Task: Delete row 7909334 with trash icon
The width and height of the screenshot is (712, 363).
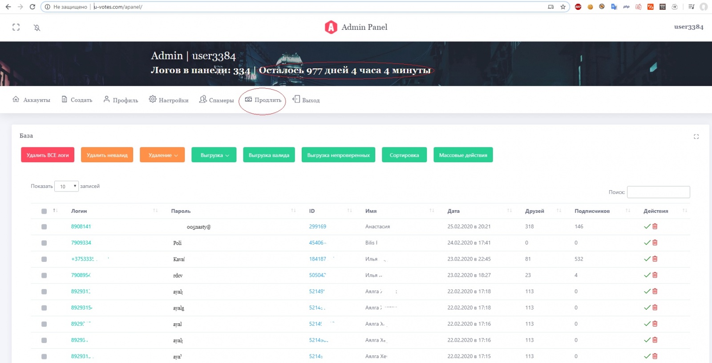Action: pyautogui.click(x=655, y=243)
